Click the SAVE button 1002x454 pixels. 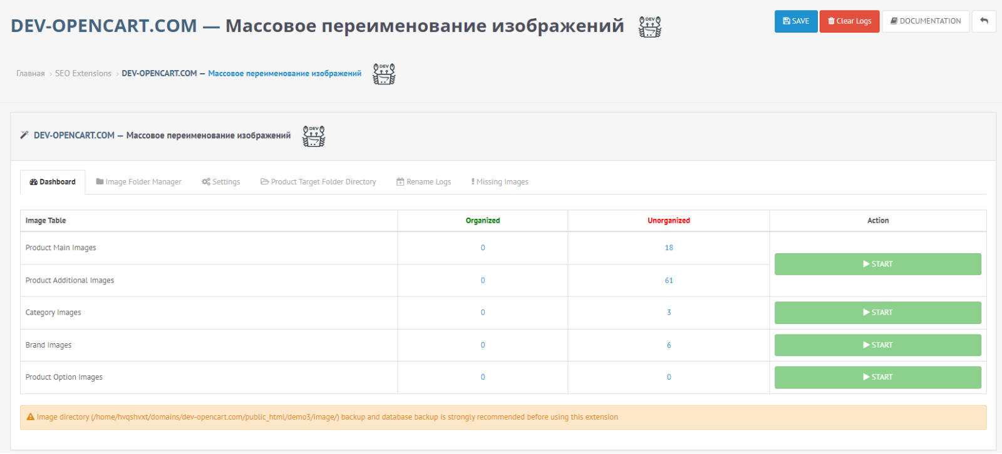pyautogui.click(x=796, y=21)
